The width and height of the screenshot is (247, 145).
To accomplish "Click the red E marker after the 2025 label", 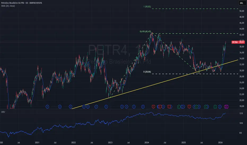I will [189, 107].
